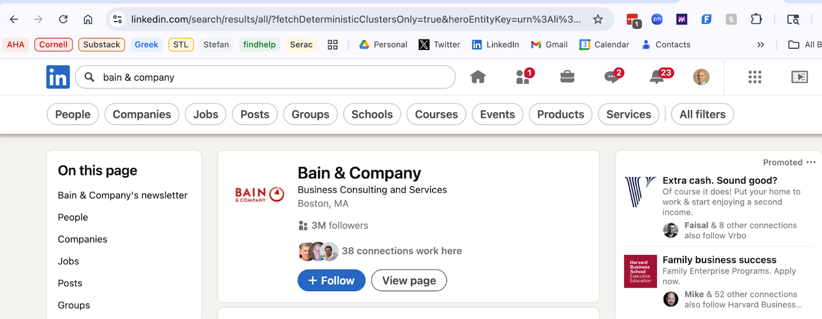Filter results by Companies
This screenshot has width=822, height=319.
click(x=142, y=114)
